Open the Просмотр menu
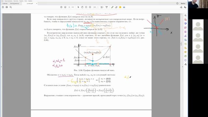Image resolution: width=208 pixels, height=117 pixels. click(x=16, y=1)
